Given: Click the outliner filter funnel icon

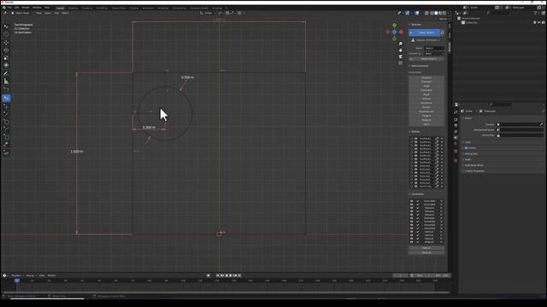Looking at the screenshot, I should click(536, 13).
